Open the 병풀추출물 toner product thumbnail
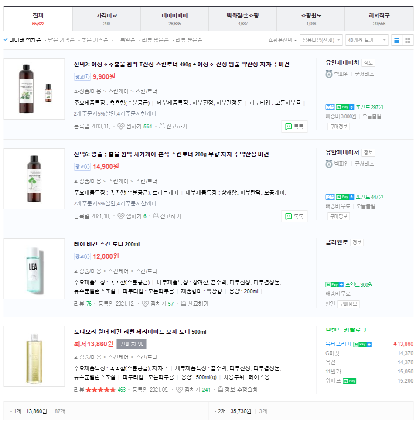This screenshot has width=416, height=424. (34, 179)
